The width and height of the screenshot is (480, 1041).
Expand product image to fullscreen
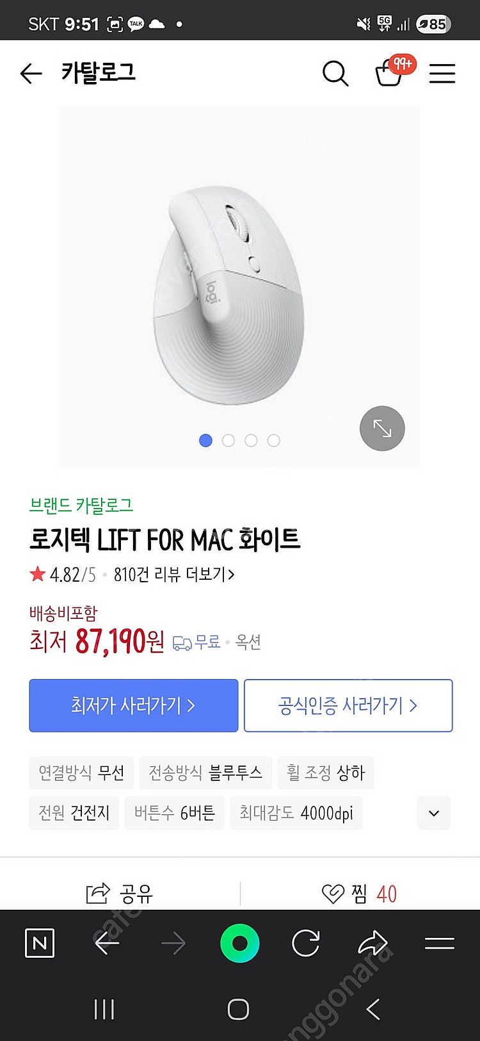pyautogui.click(x=382, y=429)
